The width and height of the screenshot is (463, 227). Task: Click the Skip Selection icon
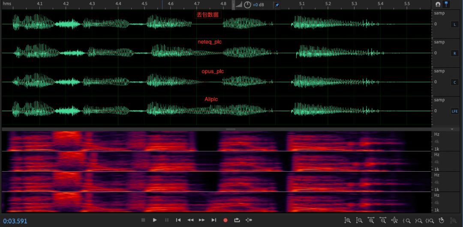249,220
